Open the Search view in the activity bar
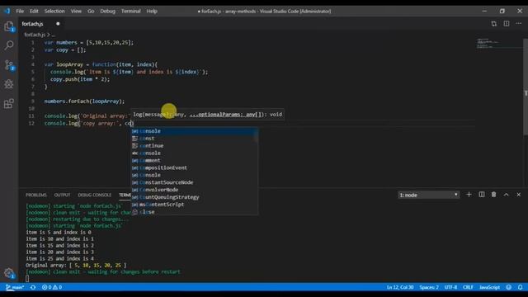Viewport: 528px width, 297px height. pos(9,45)
